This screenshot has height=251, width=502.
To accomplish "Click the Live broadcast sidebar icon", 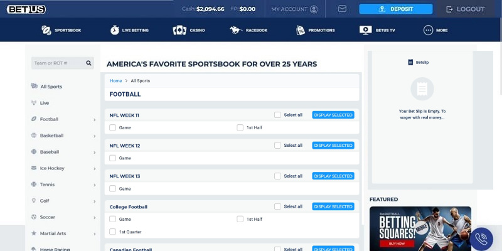I will point(34,103).
